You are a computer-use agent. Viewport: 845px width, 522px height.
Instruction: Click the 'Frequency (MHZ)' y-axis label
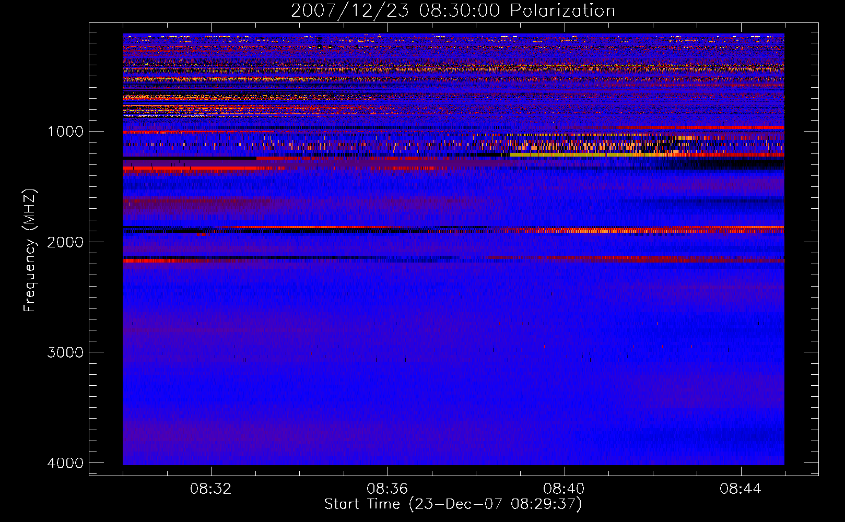(x=30, y=251)
